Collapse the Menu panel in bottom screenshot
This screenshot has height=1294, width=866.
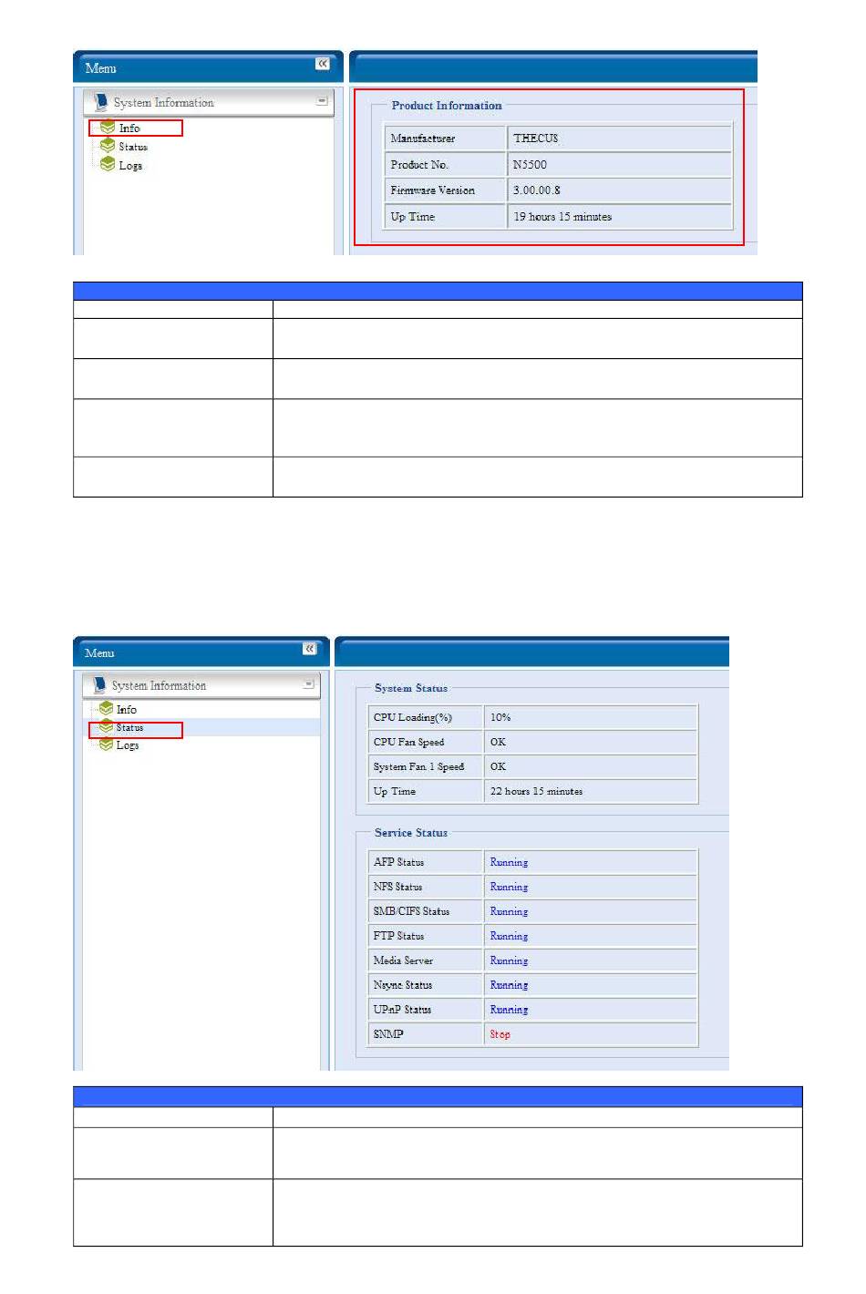(x=310, y=649)
